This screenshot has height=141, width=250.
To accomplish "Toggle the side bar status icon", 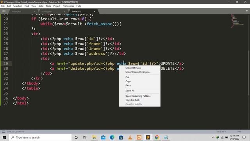I will point(4,132).
